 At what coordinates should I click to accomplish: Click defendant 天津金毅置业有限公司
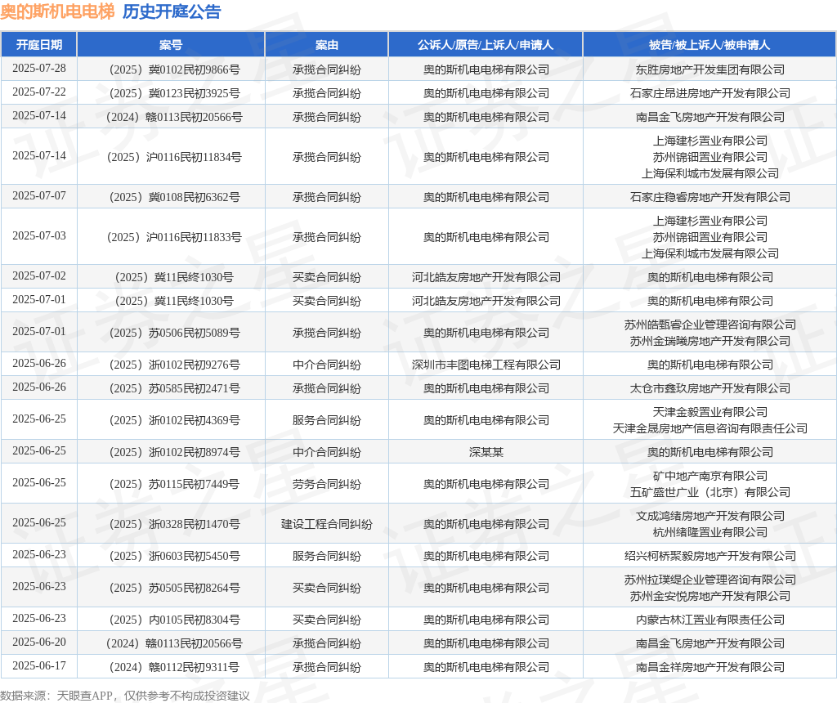click(x=710, y=412)
